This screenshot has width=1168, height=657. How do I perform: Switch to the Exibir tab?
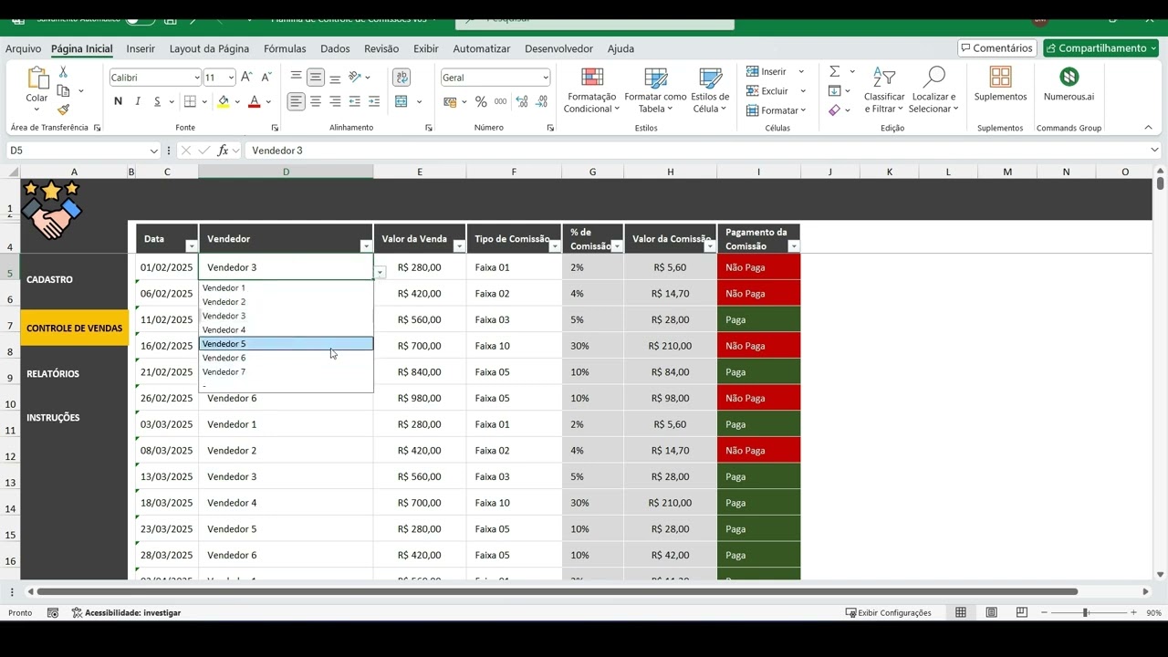pos(426,48)
